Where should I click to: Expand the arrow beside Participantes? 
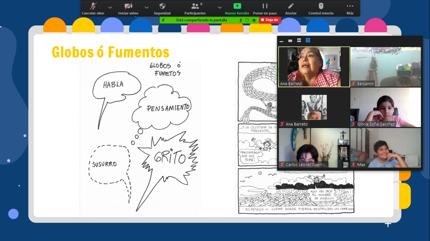[220, 7]
